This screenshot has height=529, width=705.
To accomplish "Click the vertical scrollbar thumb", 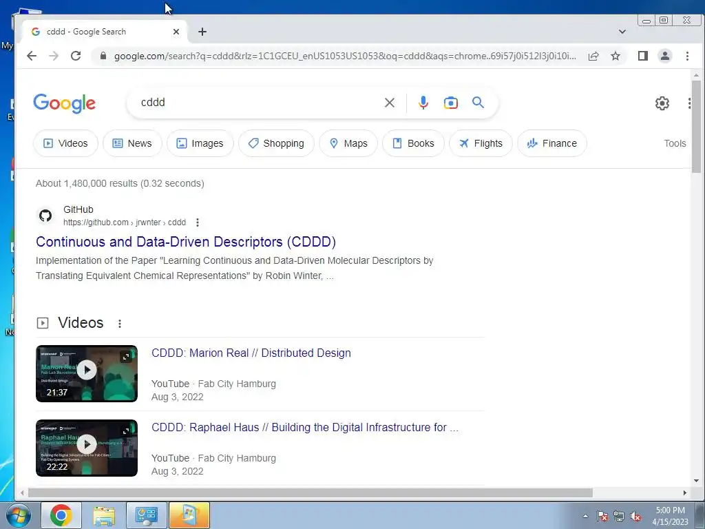I will pyautogui.click(x=696, y=127).
